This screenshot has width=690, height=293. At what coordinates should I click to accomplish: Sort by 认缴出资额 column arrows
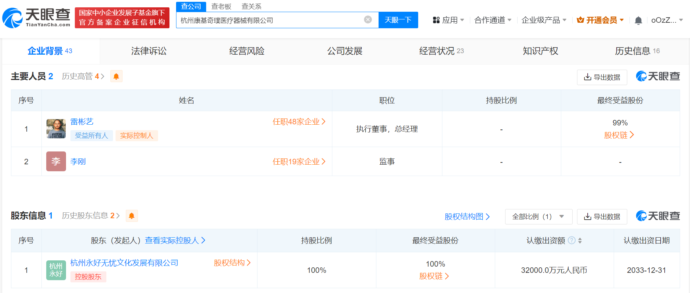[x=580, y=241]
